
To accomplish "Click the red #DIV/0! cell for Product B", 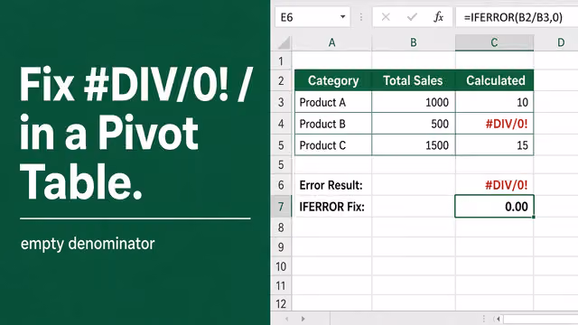I will coord(494,124).
